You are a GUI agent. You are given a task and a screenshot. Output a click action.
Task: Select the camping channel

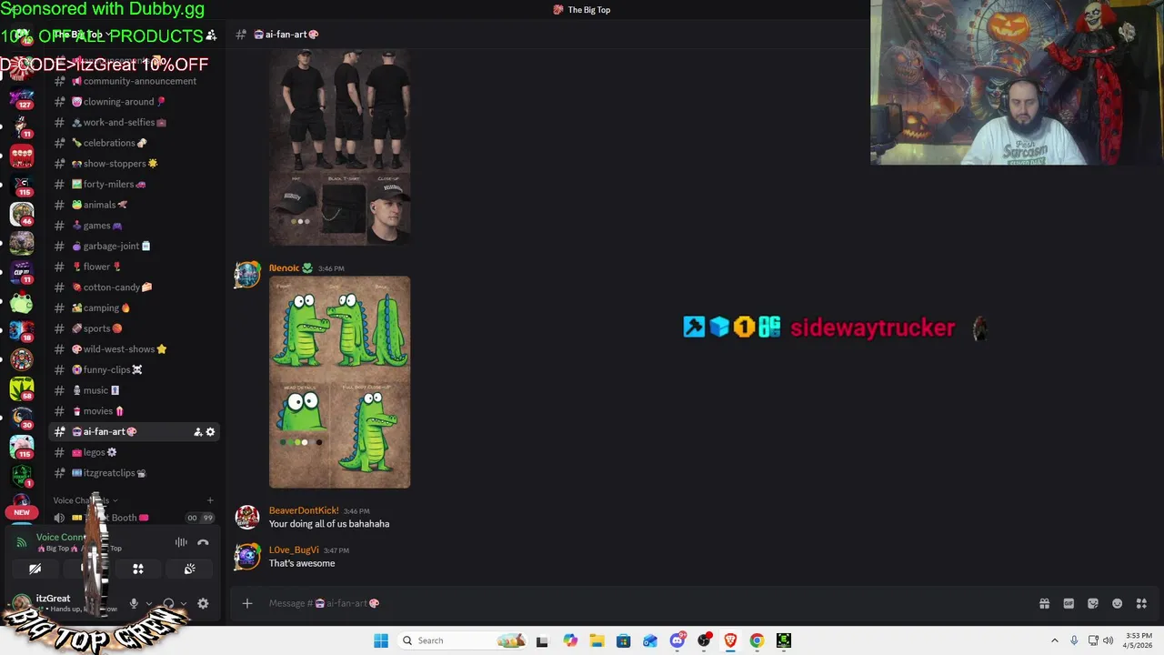[134, 307]
